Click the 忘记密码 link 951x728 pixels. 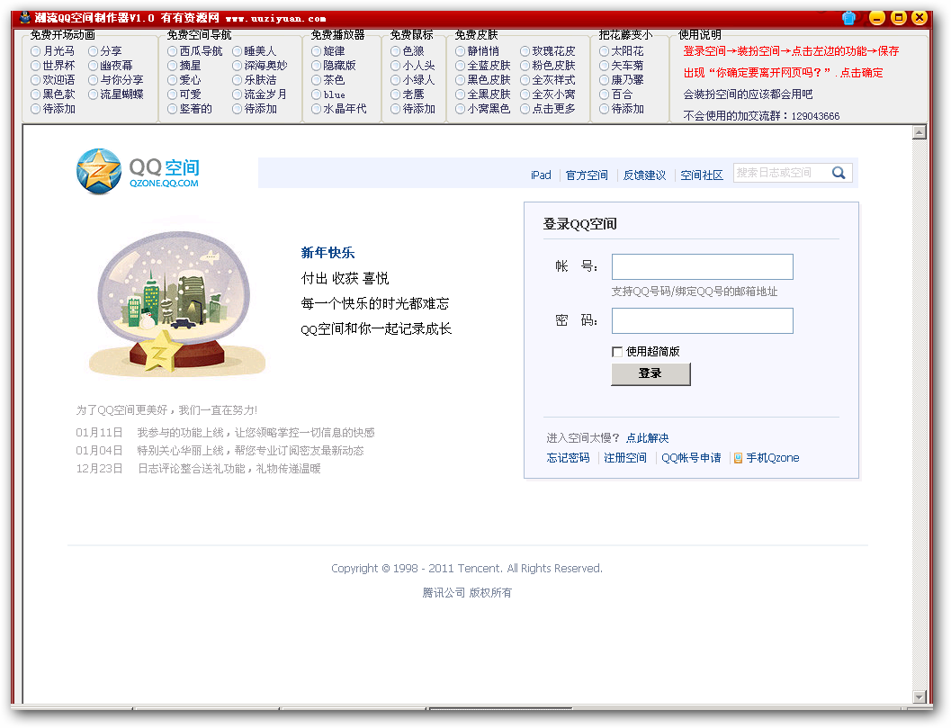click(x=568, y=458)
